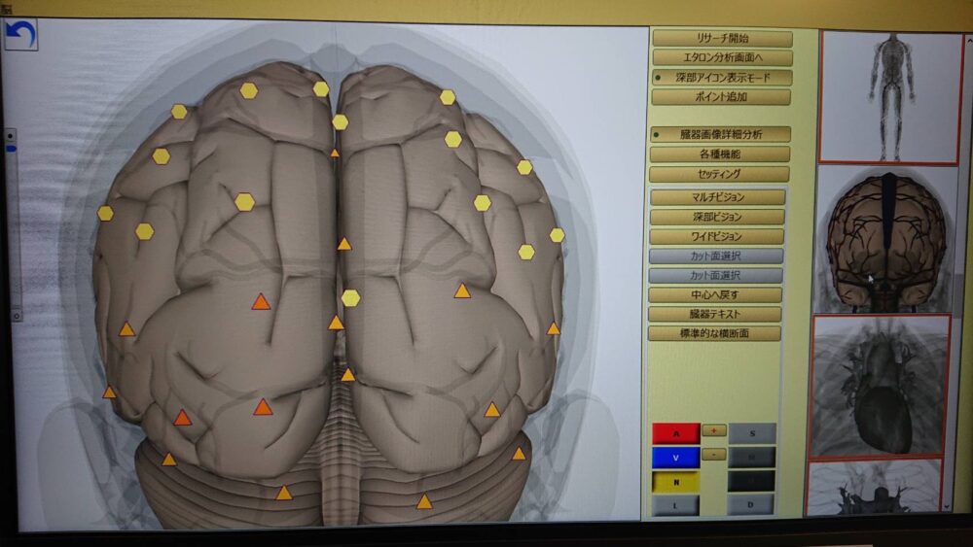The width and height of the screenshot is (973, 547).
Task: Select the heart thumbnail
Action: click(x=881, y=387)
